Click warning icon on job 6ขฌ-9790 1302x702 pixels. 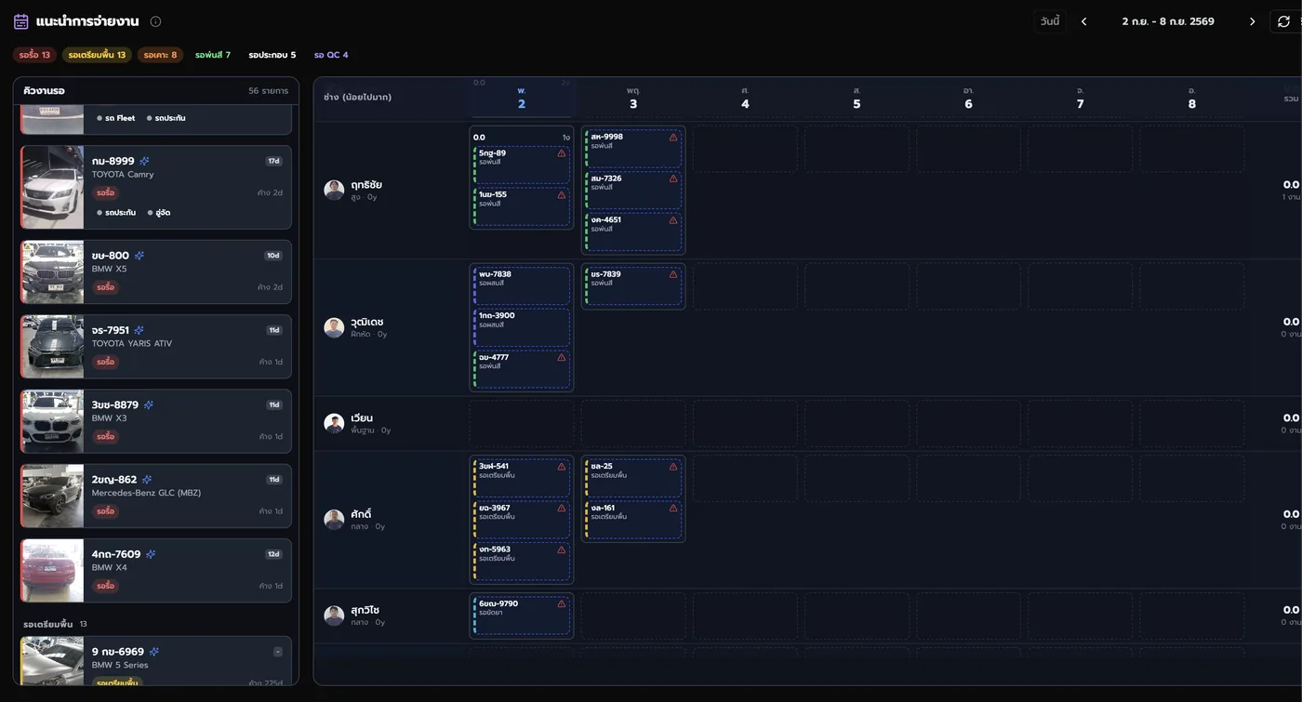click(x=562, y=603)
